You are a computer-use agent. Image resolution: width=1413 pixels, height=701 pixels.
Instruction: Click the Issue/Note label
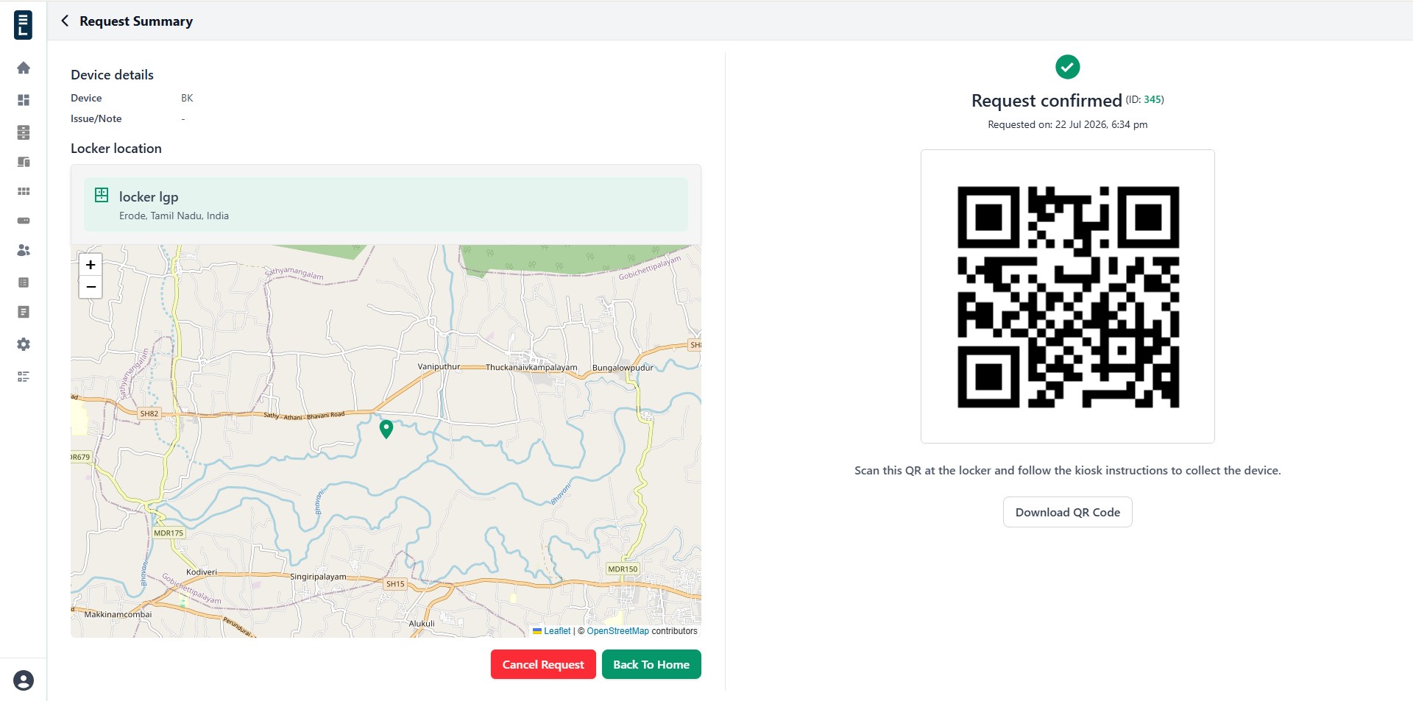coord(96,118)
